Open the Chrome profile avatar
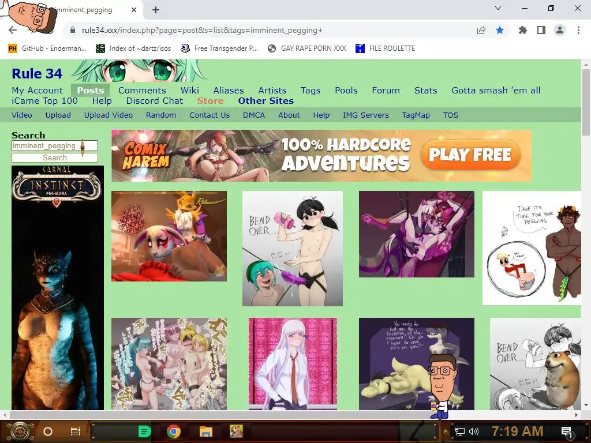 560,30
